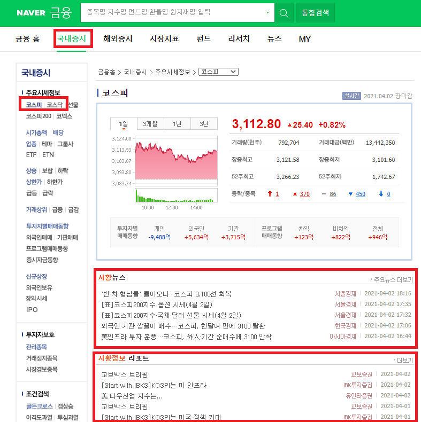The height and width of the screenshot is (422, 421).
Task: Click the green volume bar chart
Action: [x=177, y=196]
